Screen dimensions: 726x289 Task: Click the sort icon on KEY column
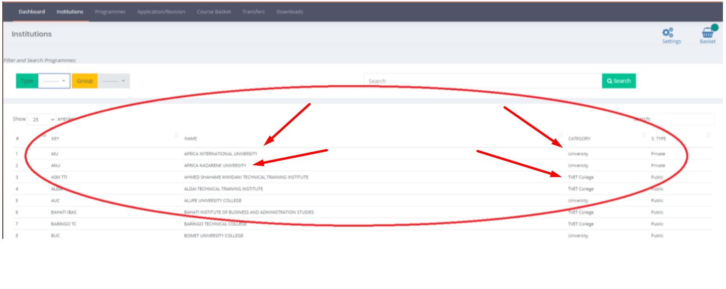(177, 135)
